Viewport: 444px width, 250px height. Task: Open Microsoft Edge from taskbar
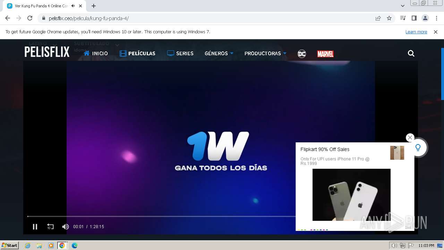point(74,245)
